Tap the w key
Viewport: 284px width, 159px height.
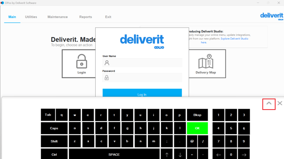(x=75, y=115)
